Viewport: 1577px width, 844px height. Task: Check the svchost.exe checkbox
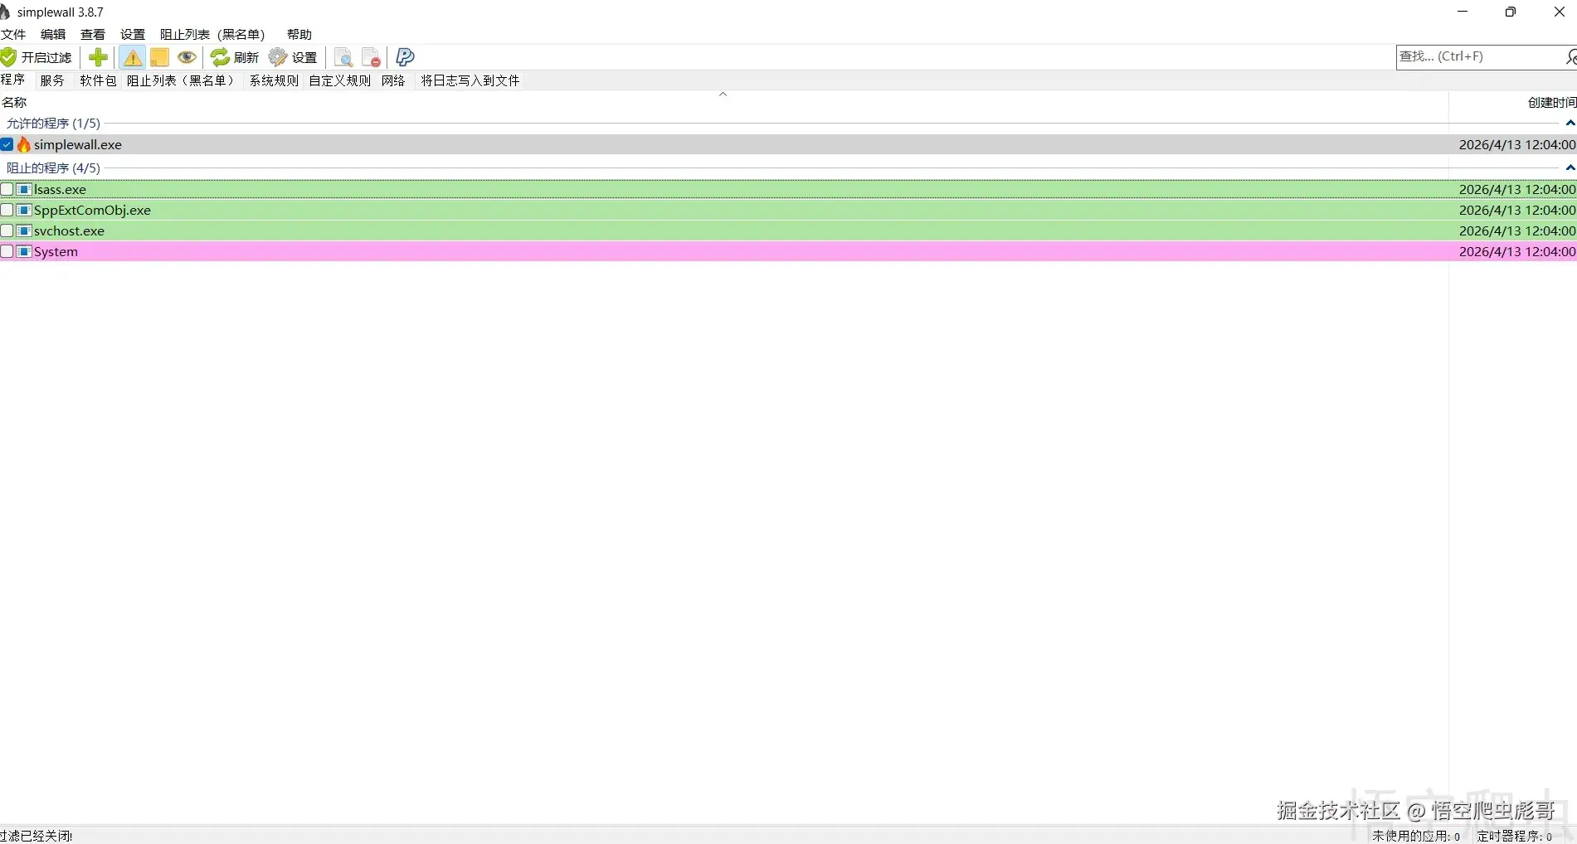(7, 230)
